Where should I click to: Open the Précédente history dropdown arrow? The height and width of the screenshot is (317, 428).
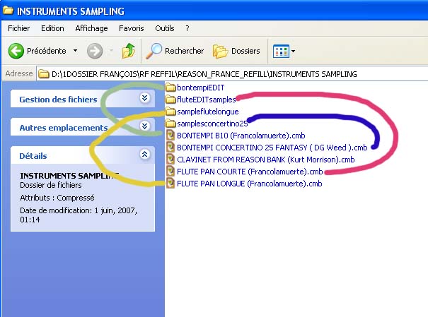(x=75, y=51)
